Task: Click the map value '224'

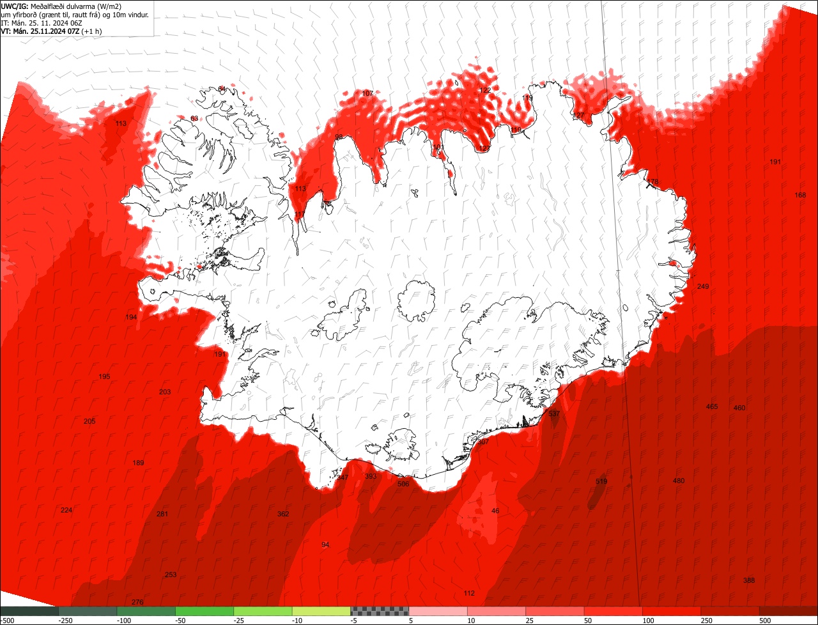Action: pyautogui.click(x=66, y=510)
